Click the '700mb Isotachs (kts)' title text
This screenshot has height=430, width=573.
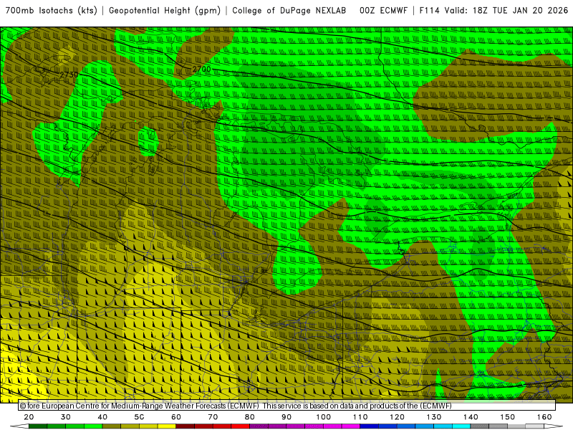pos(52,11)
